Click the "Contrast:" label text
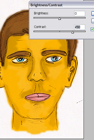 tap(40, 27)
